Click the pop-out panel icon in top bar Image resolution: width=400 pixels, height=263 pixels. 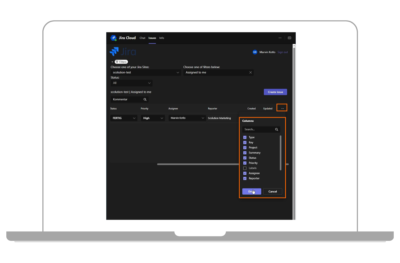pyautogui.click(x=289, y=38)
